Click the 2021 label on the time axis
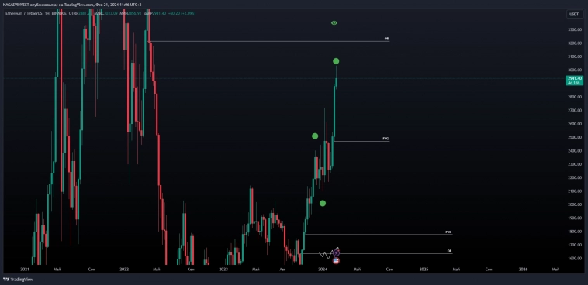588x285 pixels. point(25,270)
